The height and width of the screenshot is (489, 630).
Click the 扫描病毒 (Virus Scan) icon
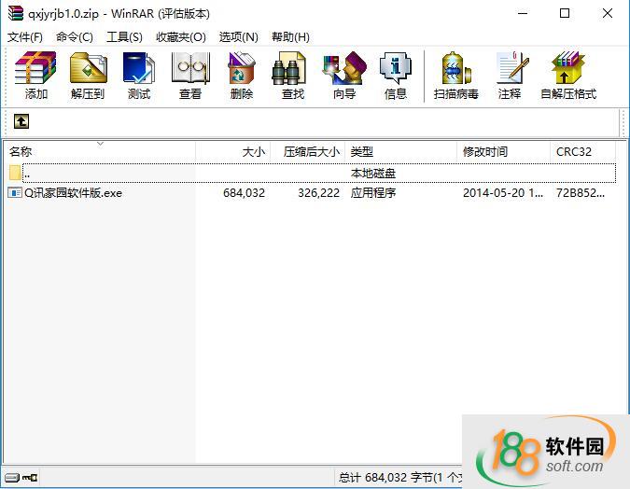455,76
